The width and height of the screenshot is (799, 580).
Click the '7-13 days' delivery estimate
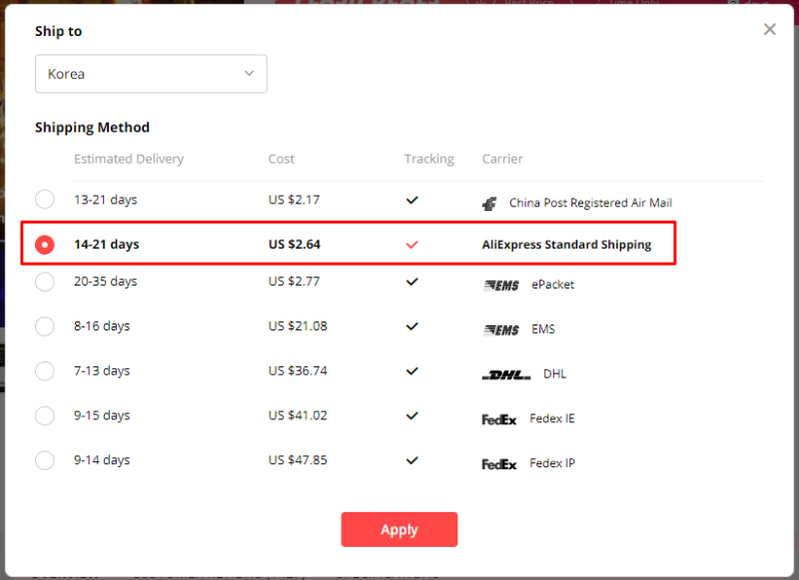pos(102,370)
